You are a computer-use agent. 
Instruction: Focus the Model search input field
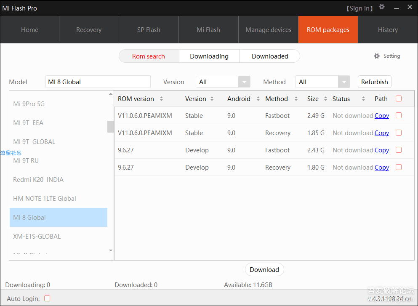[98, 82]
